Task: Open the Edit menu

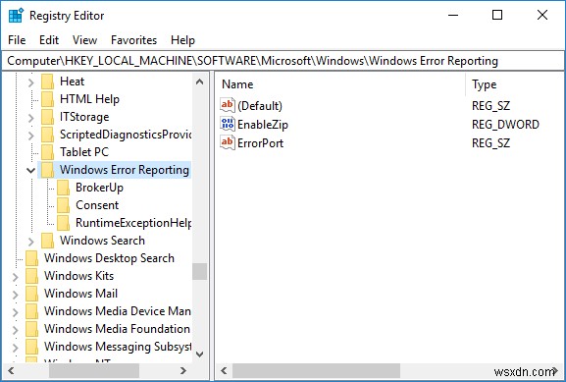Action: point(49,40)
